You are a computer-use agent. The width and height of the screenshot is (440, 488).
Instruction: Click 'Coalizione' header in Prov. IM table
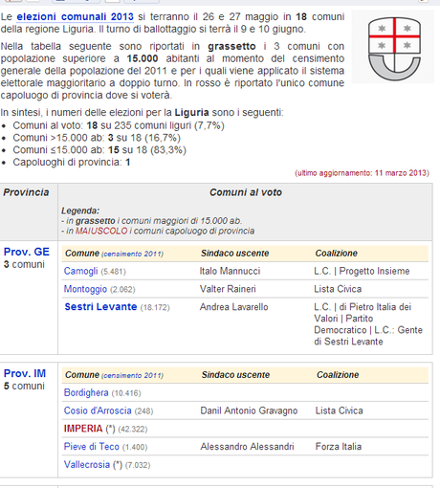click(338, 375)
